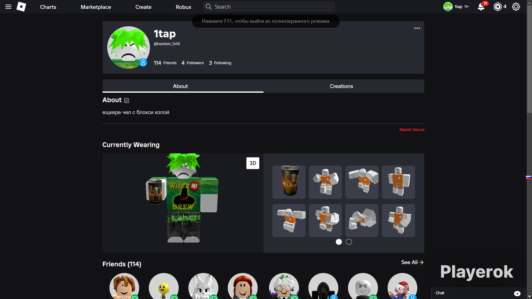The height and width of the screenshot is (299, 532).
Task: Open the Bloxy Cola item thumbnail
Action: [289, 182]
